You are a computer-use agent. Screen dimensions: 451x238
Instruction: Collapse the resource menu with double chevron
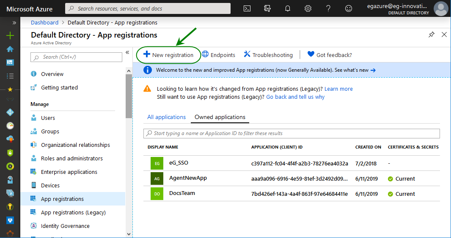pyautogui.click(x=127, y=52)
